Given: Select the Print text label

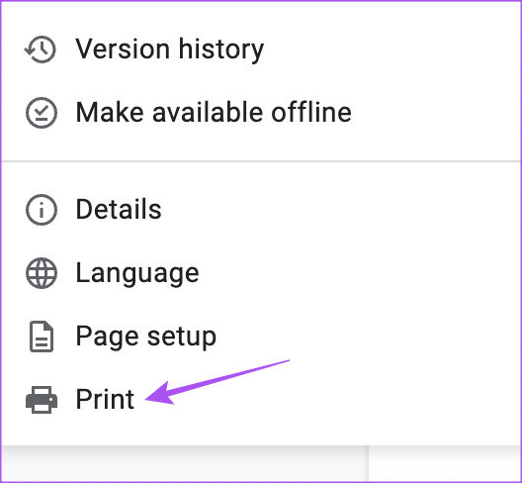Looking at the screenshot, I should pos(105,399).
